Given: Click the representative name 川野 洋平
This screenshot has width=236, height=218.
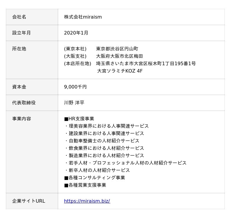Looking at the screenshot, I should tap(74, 103).
